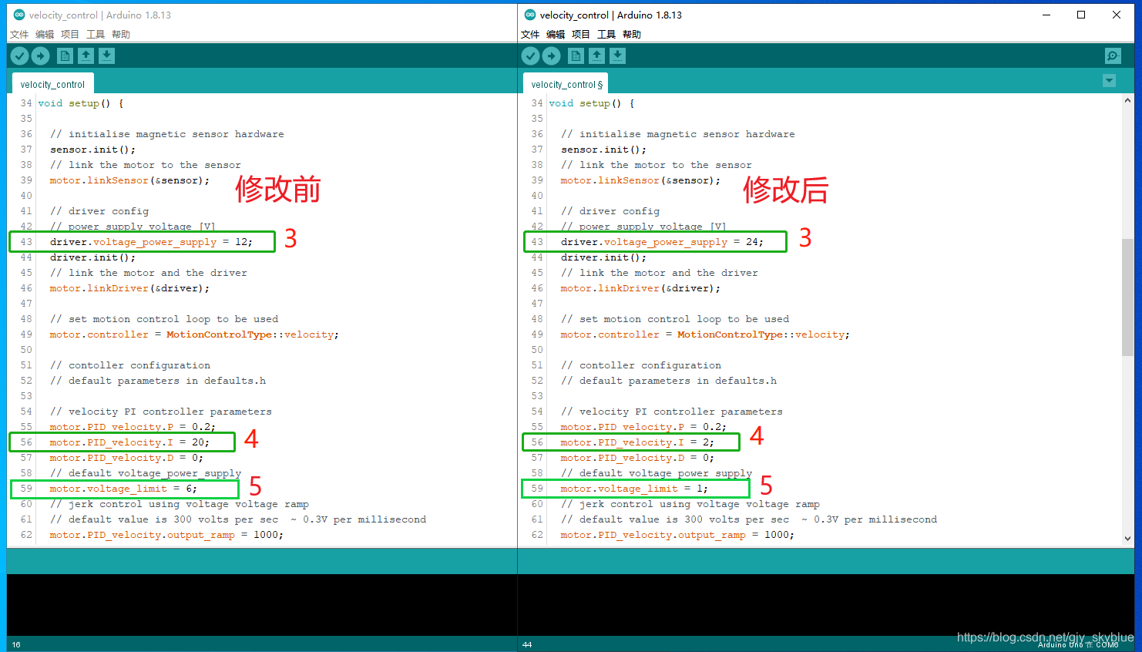Click line number 16 in left status bar
The width and height of the screenshot is (1142, 652).
[16, 644]
